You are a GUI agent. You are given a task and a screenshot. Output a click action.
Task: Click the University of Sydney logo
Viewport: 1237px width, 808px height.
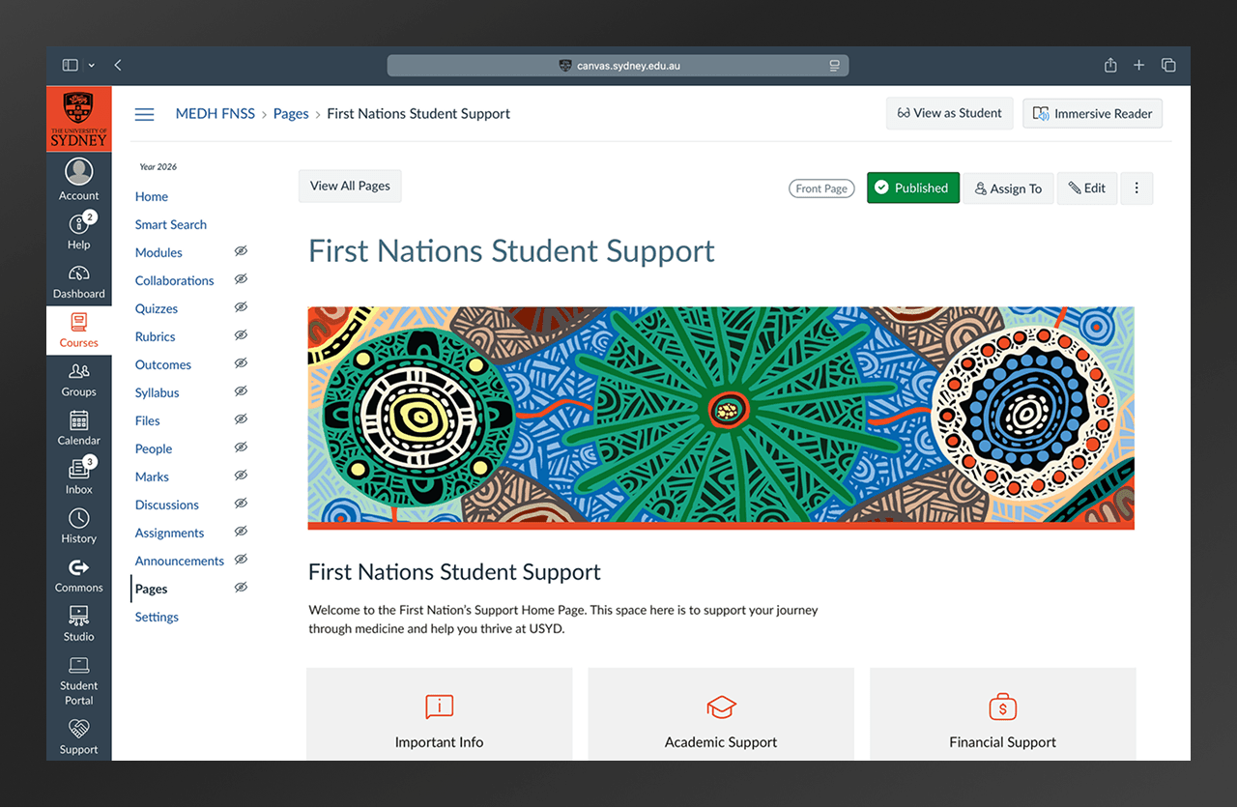tap(78, 119)
